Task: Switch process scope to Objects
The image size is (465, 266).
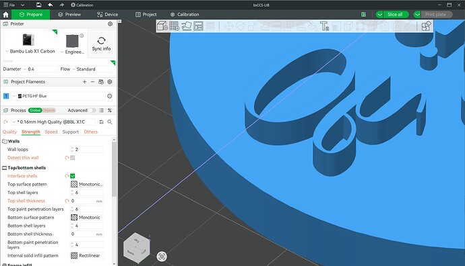Action: pos(49,110)
